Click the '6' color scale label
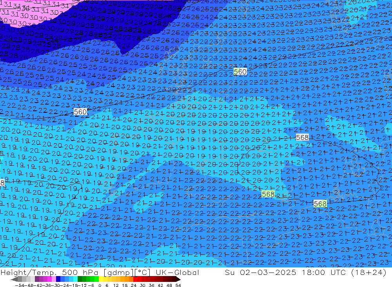This screenshot has width=392, height=287. (107, 285)
